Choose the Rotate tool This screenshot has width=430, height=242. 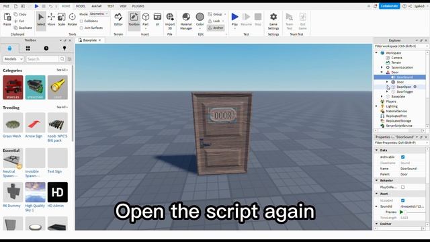click(x=72, y=19)
